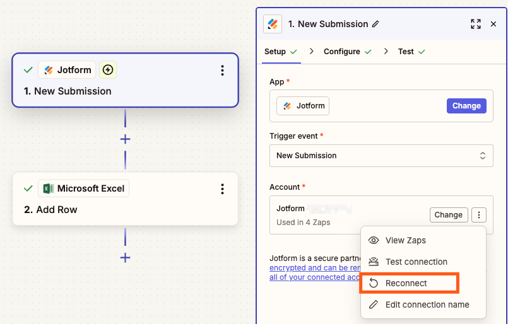The width and height of the screenshot is (508, 324).
Task: Click the Used in 4 Zaps text
Action: (304, 223)
